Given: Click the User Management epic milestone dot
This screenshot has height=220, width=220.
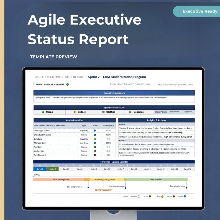Looking at the screenshot, I should point(88,188).
